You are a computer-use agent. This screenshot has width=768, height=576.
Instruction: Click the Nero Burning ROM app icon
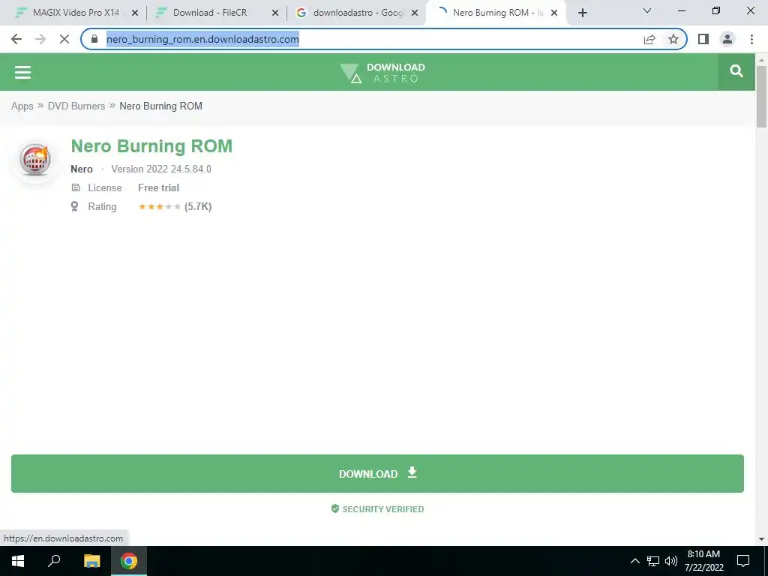click(34, 160)
